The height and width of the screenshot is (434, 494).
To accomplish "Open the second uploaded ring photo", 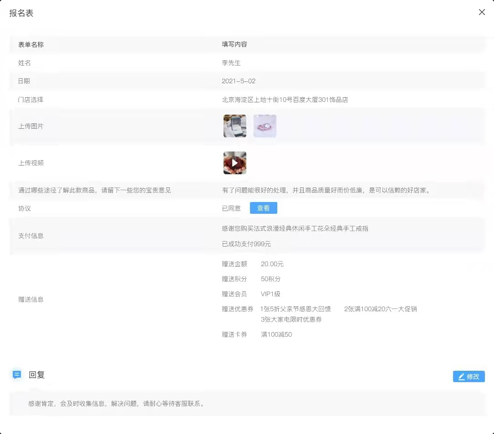I will click(x=265, y=126).
